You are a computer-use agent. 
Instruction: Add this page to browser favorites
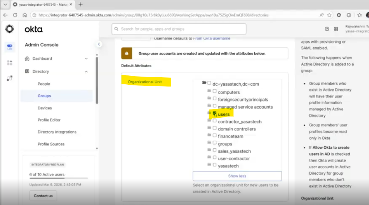[x=329, y=15]
